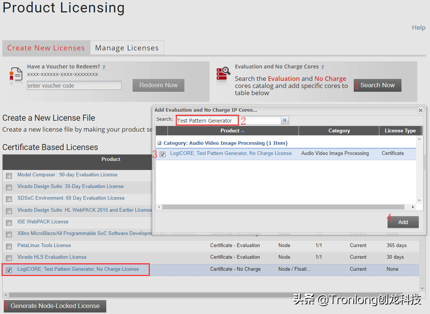The width and height of the screenshot is (430, 314).
Task: Click main table scrollbar down arrow
Action: [x=422, y=288]
